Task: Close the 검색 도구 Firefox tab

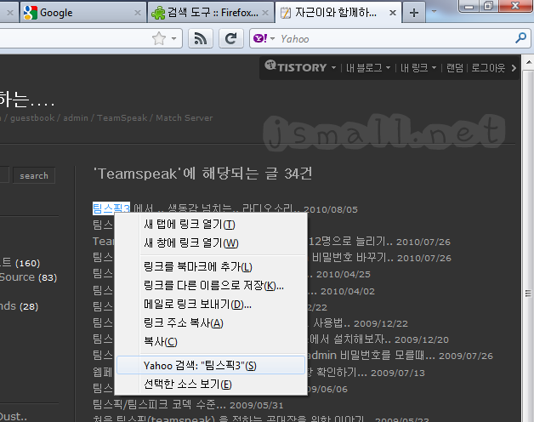Action: (x=265, y=13)
